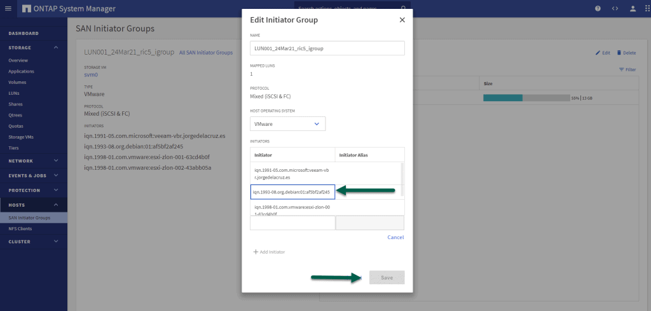Click the help question mark icon
Viewport: 651px width, 311px height.
click(598, 8)
